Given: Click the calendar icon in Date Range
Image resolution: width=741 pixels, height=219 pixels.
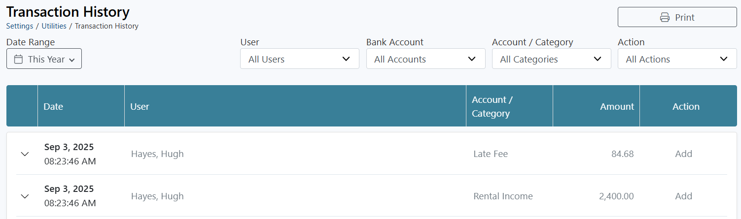Looking at the screenshot, I should click(19, 59).
